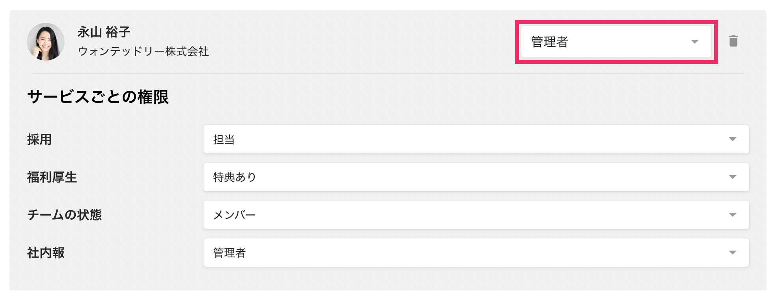Screen dimensions: 778x299
Task: Click the arrow icon on the 福利厚生 dropdown
Action: [x=732, y=177]
